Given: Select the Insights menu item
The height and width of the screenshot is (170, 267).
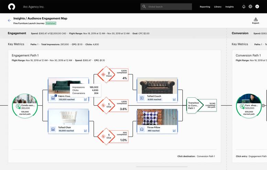Looking at the screenshot, I should point(229,7).
